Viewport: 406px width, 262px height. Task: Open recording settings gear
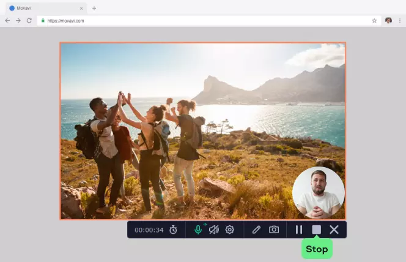tap(230, 230)
